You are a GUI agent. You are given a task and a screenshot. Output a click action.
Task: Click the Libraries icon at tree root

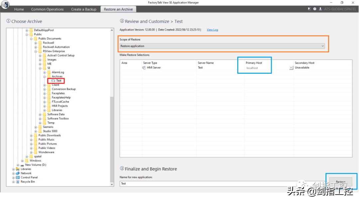pyautogui.click(x=18, y=169)
